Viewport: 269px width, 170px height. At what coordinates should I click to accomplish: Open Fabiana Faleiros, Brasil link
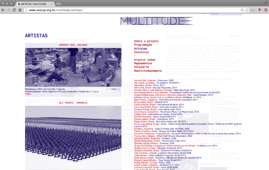point(146,131)
